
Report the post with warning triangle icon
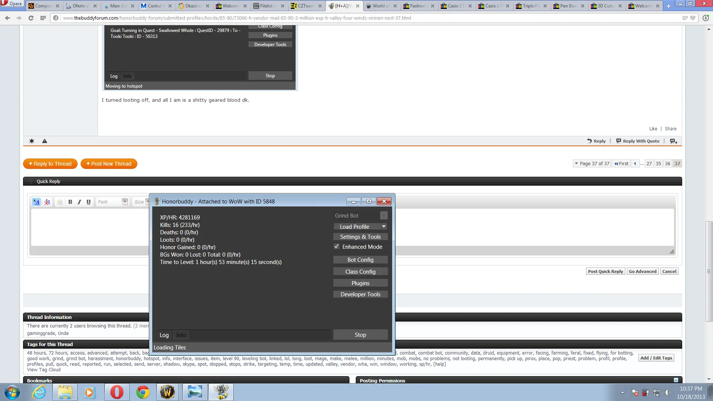[x=45, y=141]
